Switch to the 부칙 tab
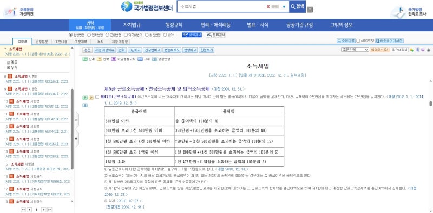This screenshot has height=213, width=433. (101, 42)
